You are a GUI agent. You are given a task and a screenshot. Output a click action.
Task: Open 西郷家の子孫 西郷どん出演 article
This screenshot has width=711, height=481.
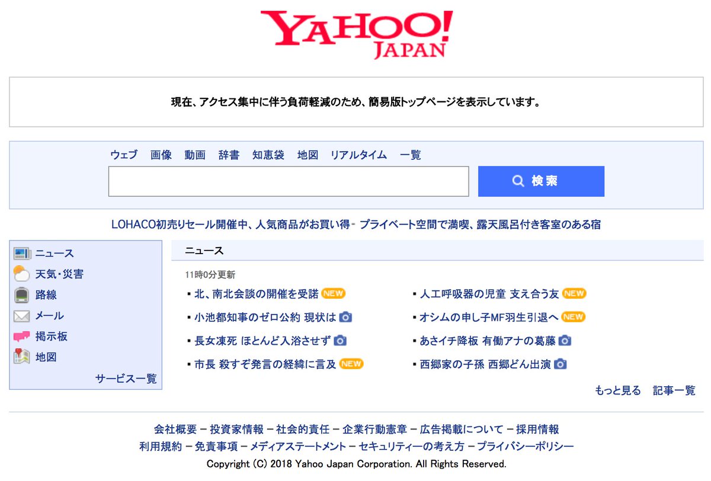[485, 364]
